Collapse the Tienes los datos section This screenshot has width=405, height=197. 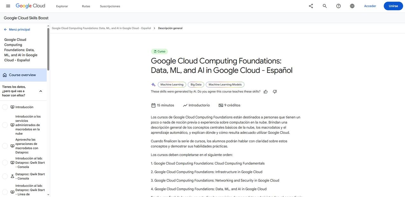tap(41, 91)
